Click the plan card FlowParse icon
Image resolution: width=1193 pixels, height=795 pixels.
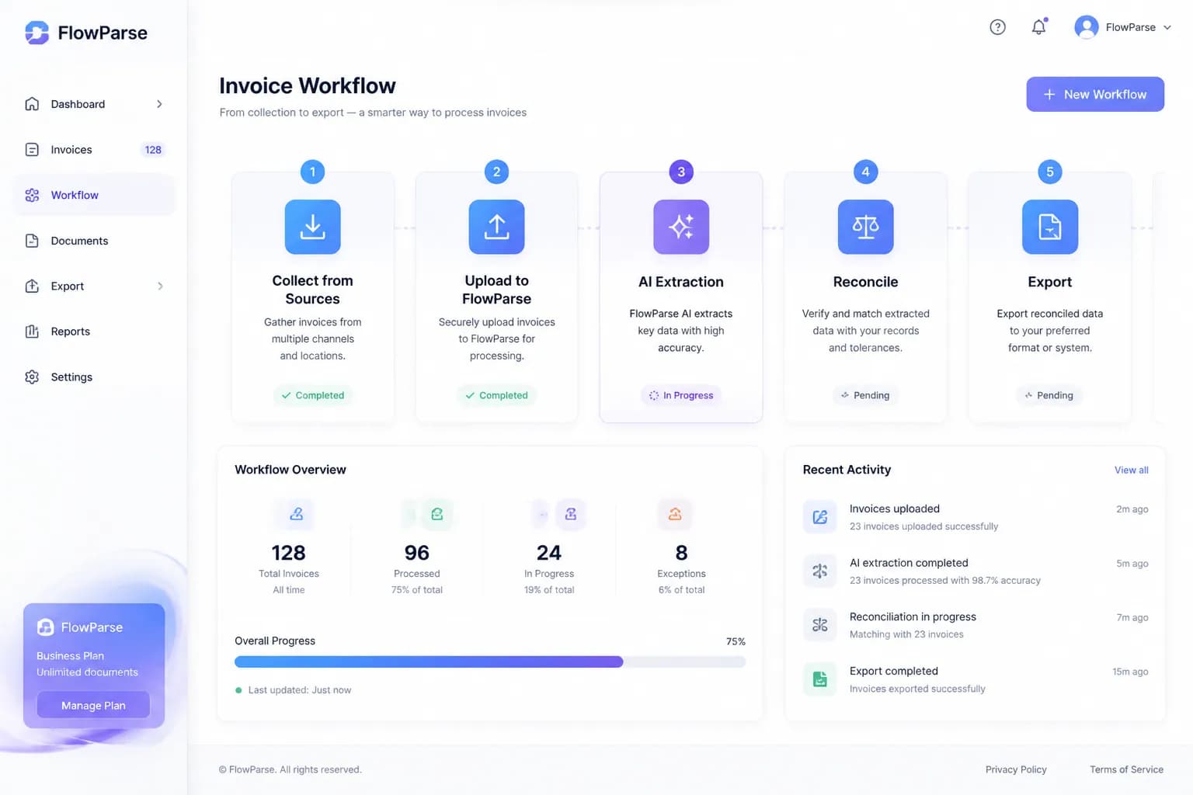coord(46,627)
